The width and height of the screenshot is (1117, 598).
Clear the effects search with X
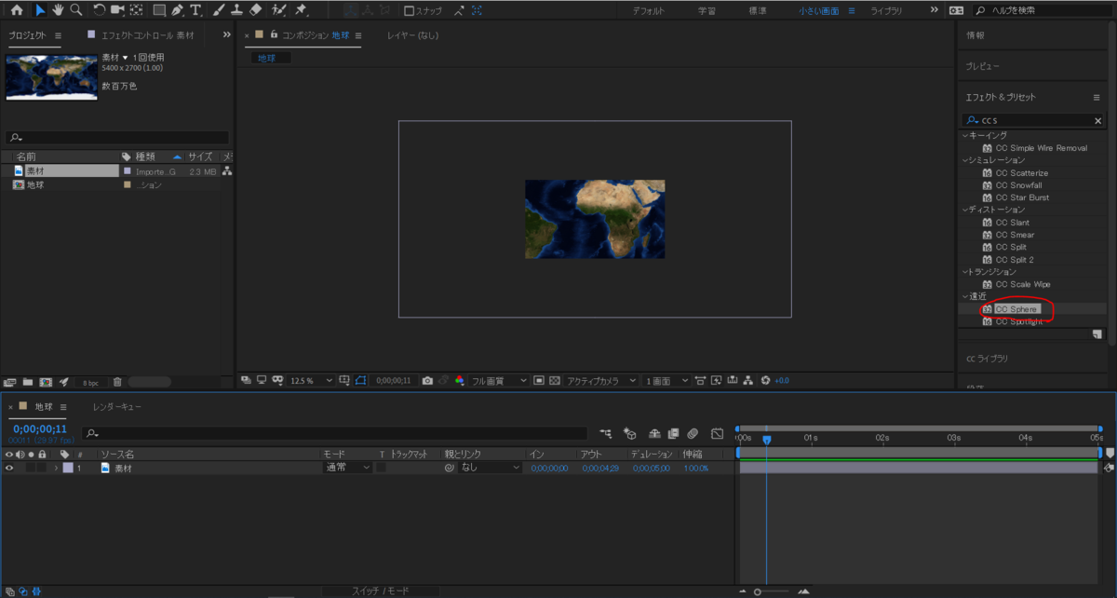[1097, 121]
